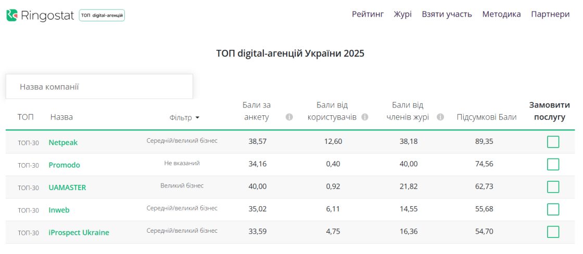Click Inweb's questionnaire score 35,02

pyautogui.click(x=258, y=209)
